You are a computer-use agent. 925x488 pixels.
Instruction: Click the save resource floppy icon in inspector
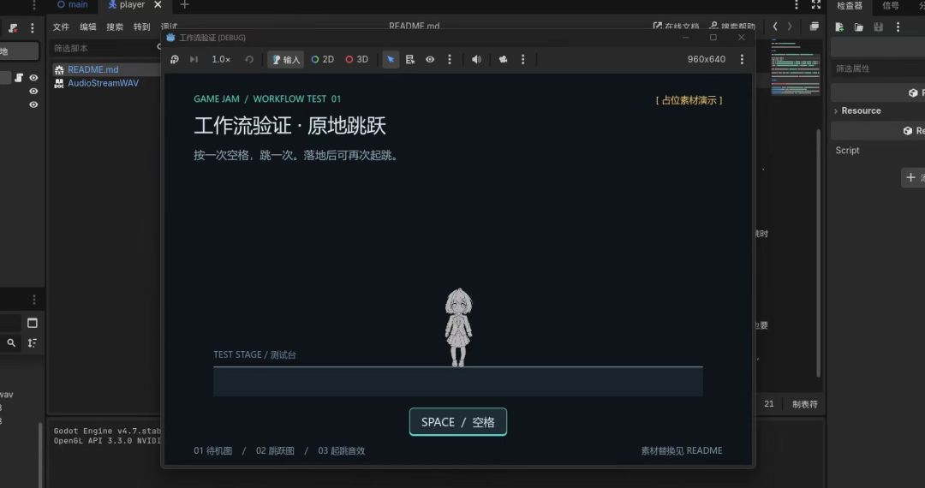(879, 27)
